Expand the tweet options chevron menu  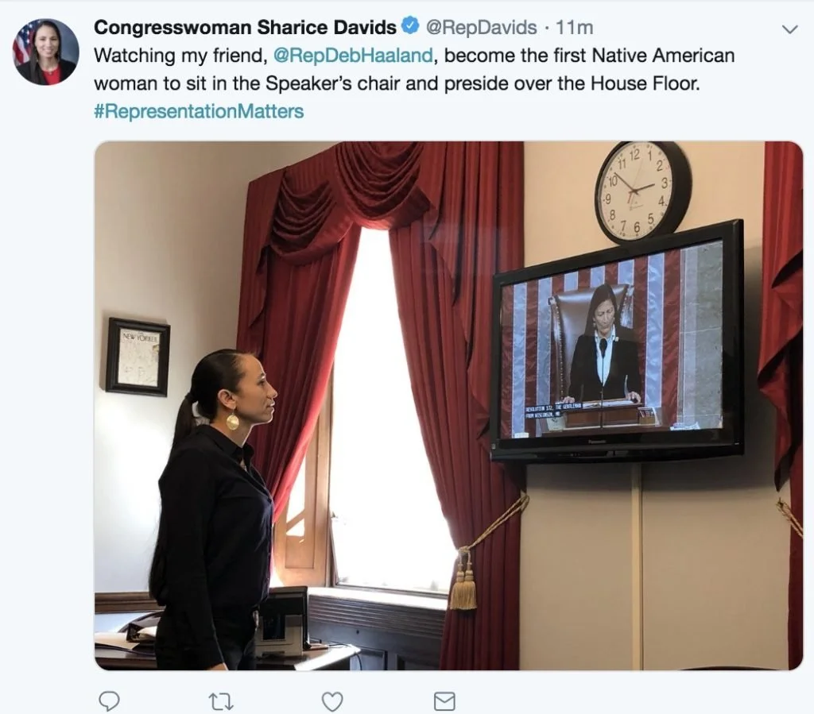coord(789,29)
